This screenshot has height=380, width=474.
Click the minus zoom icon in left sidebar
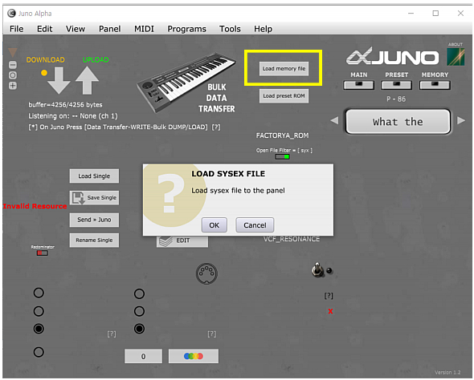pos(13,65)
